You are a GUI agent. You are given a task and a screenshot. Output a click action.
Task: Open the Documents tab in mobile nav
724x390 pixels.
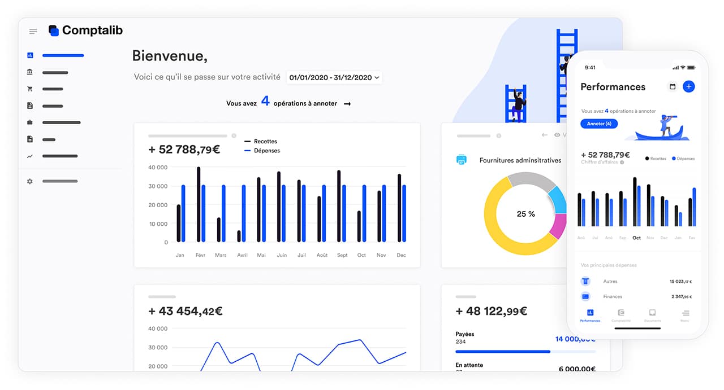point(652,315)
